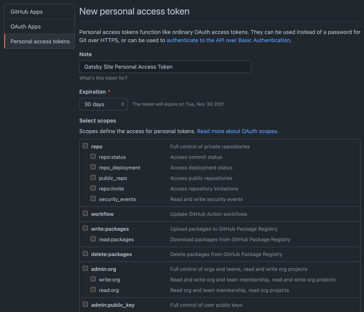The width and height of the screenshot is (364, 312).
Task: Enable the write:packages scope
Action: [x=85, y=228]
